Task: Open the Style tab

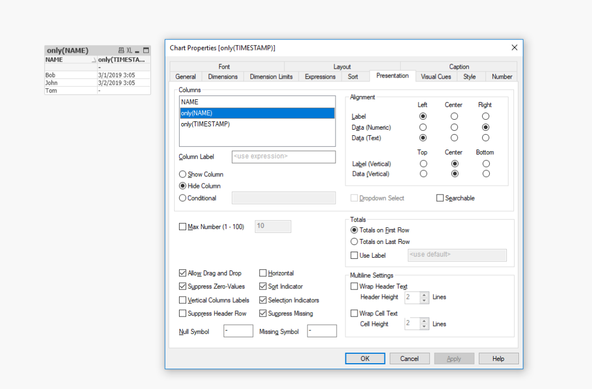Action: (470, 77)
